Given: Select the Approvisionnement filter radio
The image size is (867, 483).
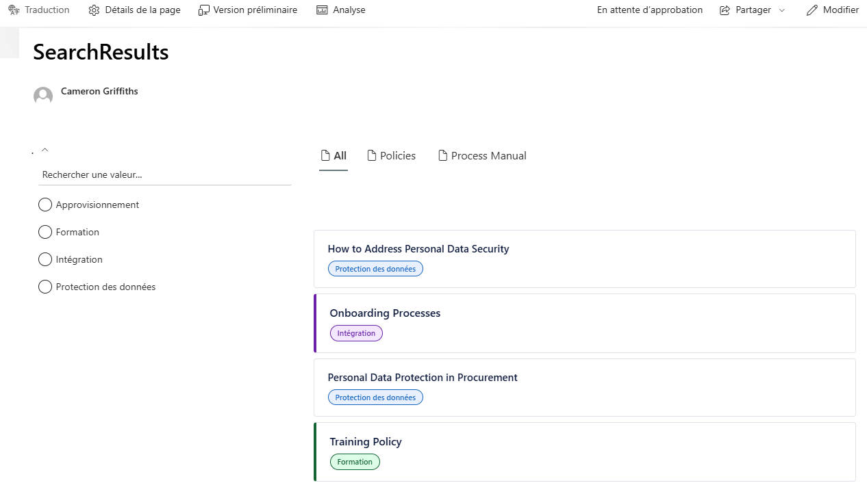Looking at the screenshot, I should coord(45,205).
